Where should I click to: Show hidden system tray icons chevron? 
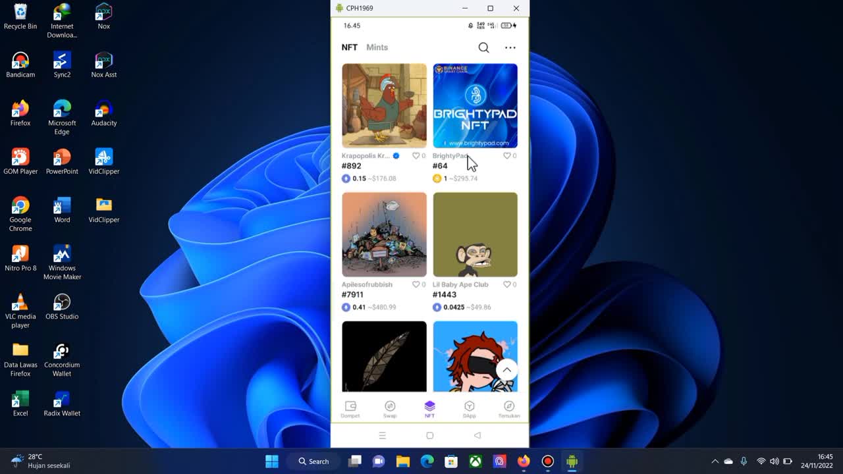(x=715, y=461)
